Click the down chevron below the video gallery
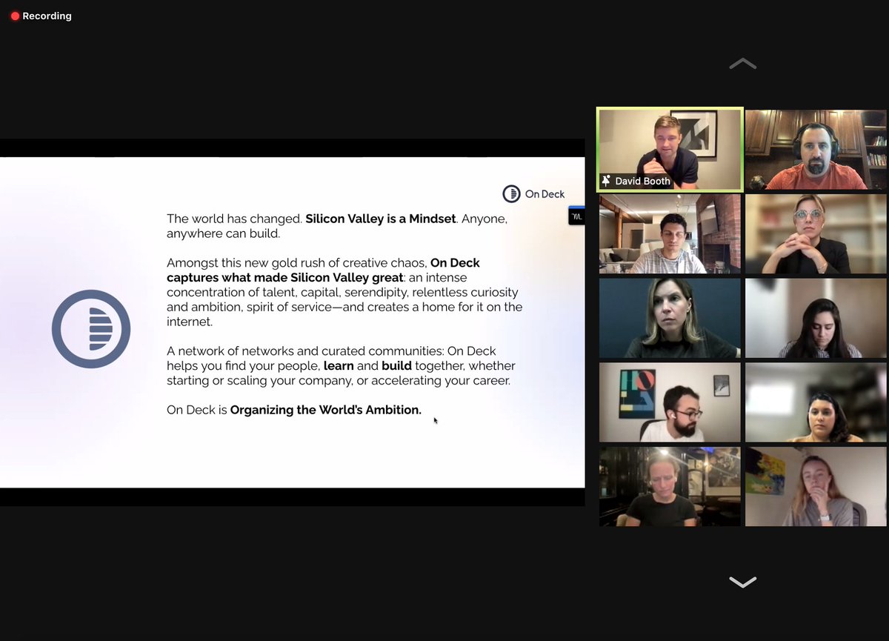Screen dimensions: 889x641 tap(742, 582)
